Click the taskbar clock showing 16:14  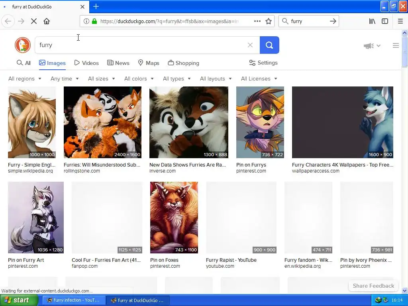coord(397,300)
